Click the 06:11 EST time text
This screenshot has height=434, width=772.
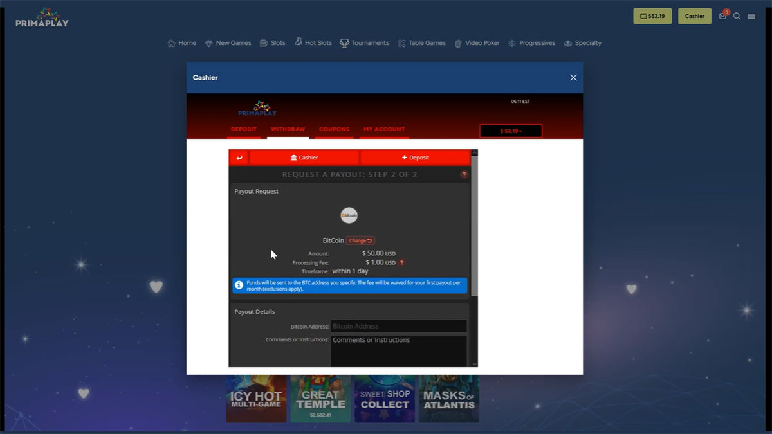520,101
